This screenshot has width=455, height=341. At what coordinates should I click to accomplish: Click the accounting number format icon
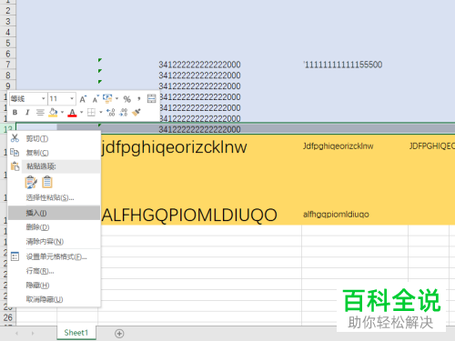click(107, 98)
